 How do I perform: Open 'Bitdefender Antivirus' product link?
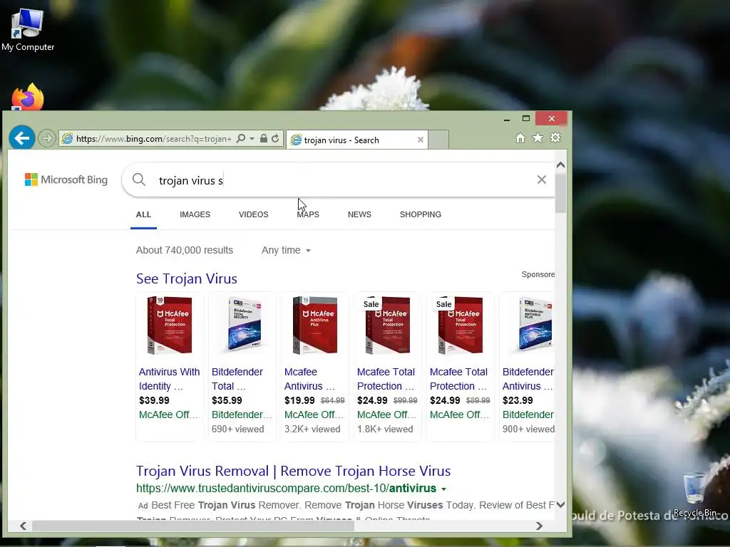(x=528, y=379)
